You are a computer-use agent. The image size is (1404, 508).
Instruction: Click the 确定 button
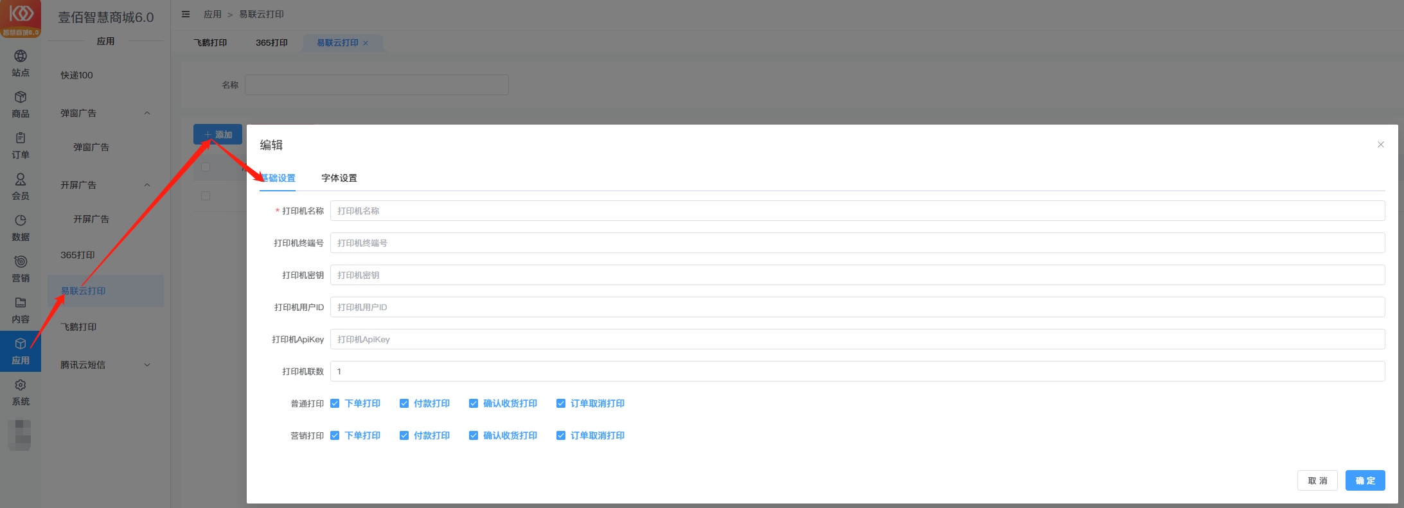pyautogui.click(x=1365, y=480)
